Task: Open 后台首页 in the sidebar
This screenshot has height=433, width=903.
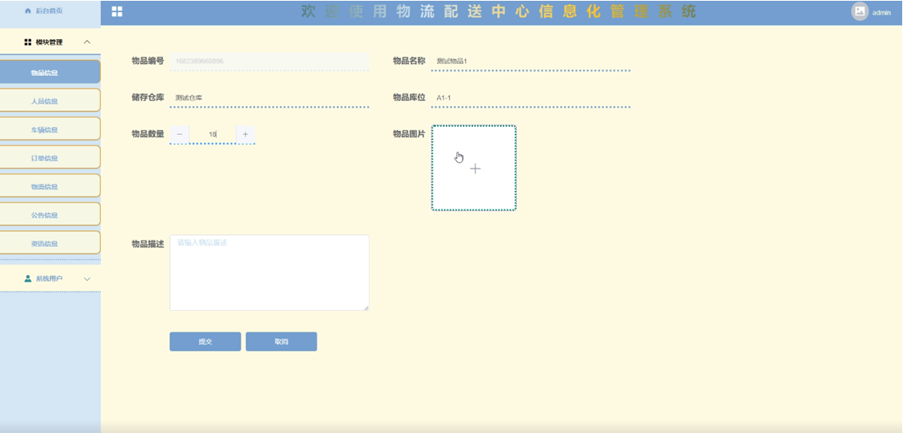Action: point(44,11)
